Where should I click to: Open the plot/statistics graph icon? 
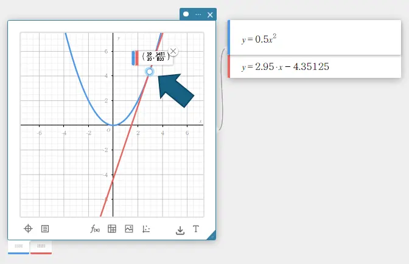click(x=146, y=229)
